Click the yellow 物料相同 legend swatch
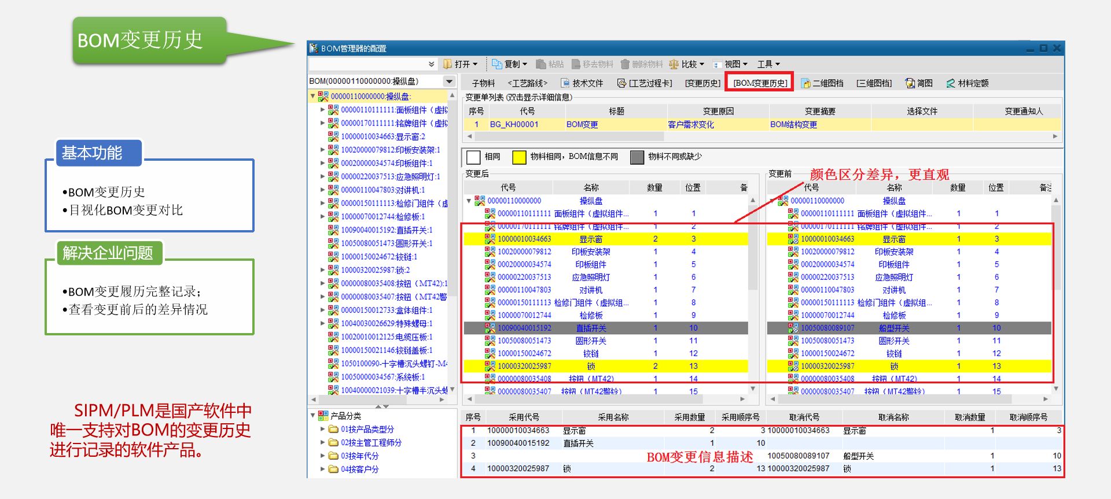The width and height of the screenshot is (1111, 499). point(519,157)
